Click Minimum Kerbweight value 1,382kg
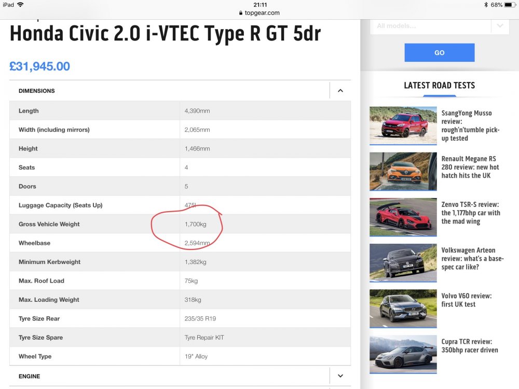Image resolution: width=519 pixels, height=389 pixels. pos(195,262)
